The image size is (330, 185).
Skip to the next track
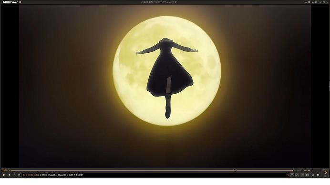click(x=19, y=175)
